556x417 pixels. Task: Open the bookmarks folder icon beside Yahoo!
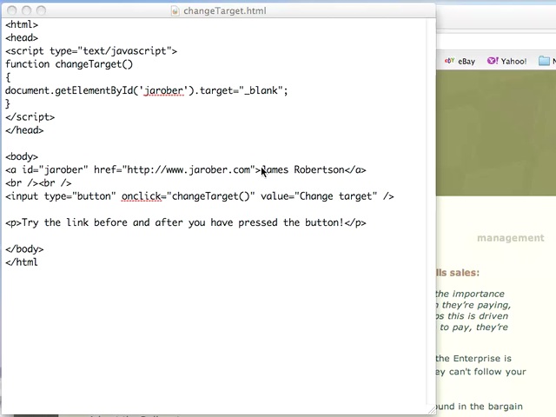544,61
